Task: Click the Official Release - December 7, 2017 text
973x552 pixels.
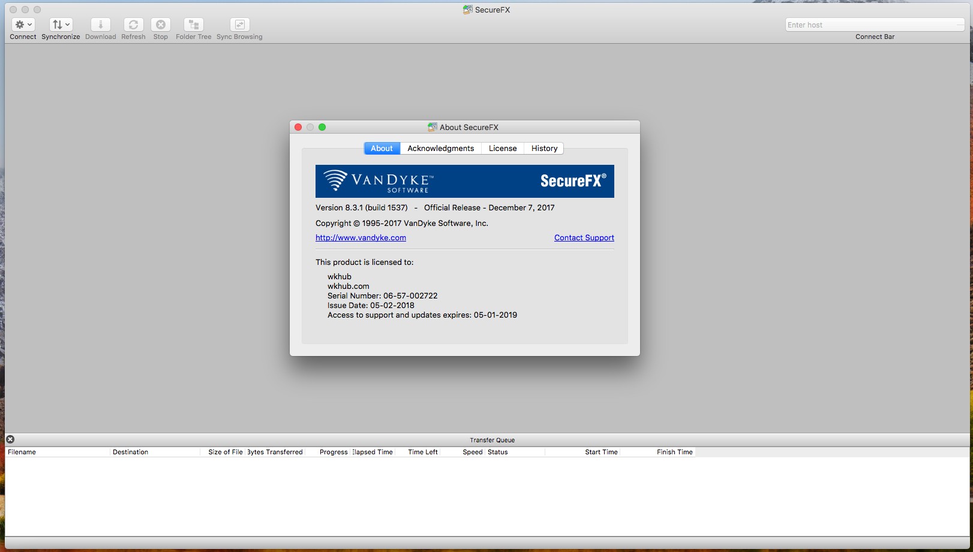Action: point(489,208)
